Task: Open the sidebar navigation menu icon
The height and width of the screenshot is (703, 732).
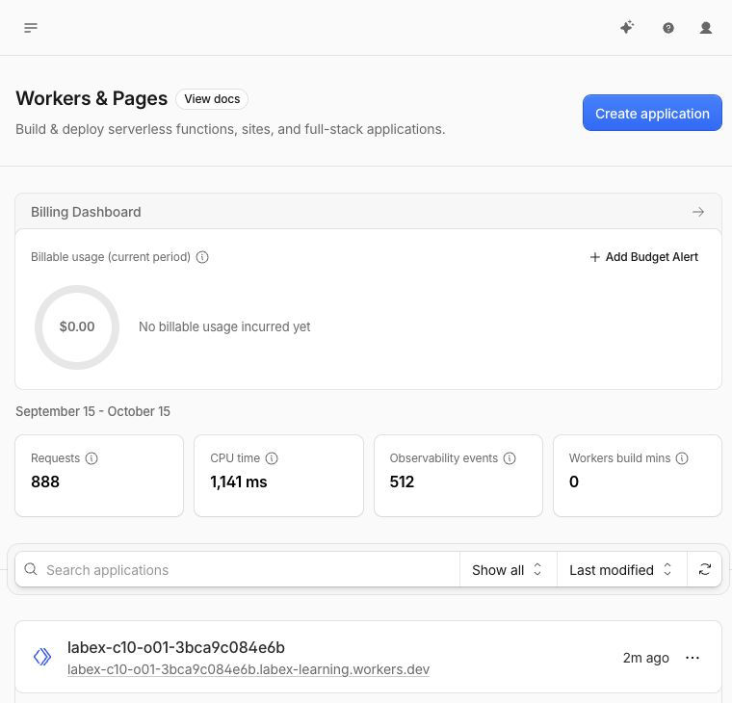Action: (31, 28)
